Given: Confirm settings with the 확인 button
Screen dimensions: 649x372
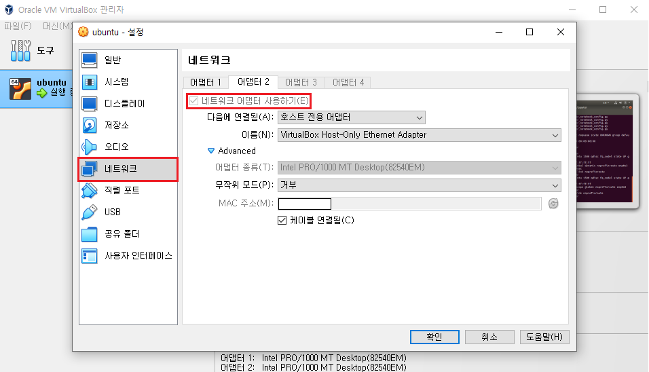Looking at the screenshot, I should click(x=434, y=337).
